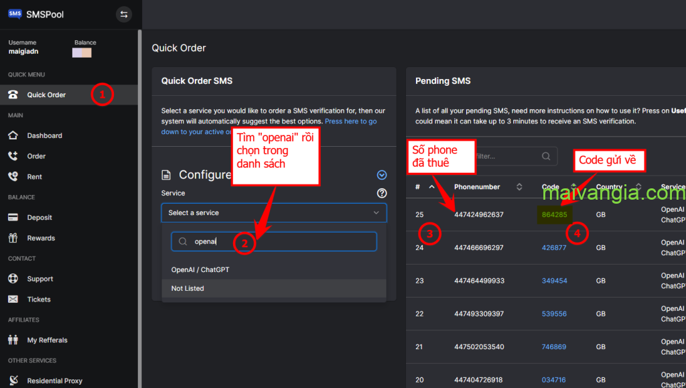
Task: Click the 'Press here to go' link
Action: 350,121
